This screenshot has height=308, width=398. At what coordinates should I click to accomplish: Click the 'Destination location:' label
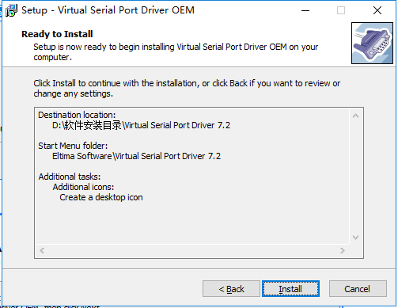(77, 115)
